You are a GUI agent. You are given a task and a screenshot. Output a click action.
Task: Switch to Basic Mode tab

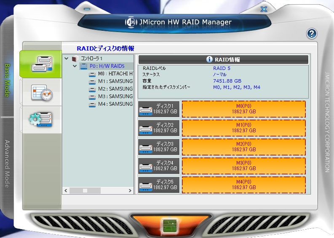click(x=7, y=80)
